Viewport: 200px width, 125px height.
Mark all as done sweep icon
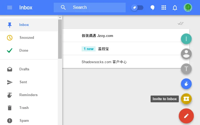(181, 24)
